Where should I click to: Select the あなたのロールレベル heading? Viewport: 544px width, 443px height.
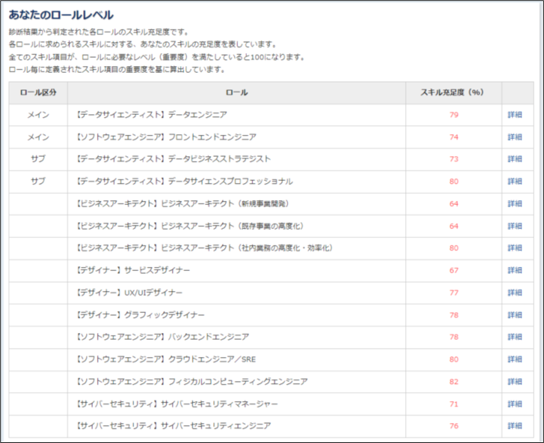[61, 14]
